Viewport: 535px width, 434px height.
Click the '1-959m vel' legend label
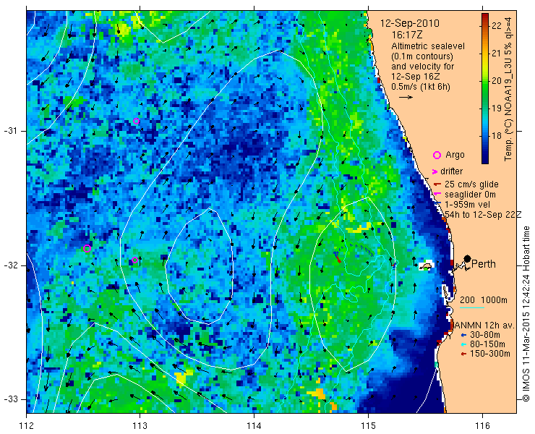coord(468,205)
